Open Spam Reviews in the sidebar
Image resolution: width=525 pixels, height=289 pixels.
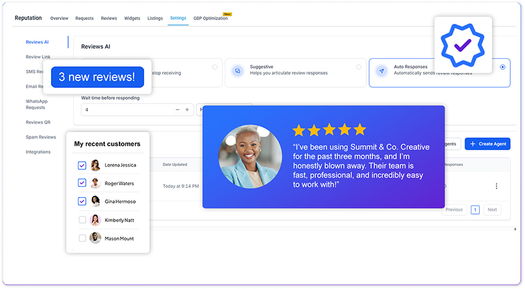point(41,137)
